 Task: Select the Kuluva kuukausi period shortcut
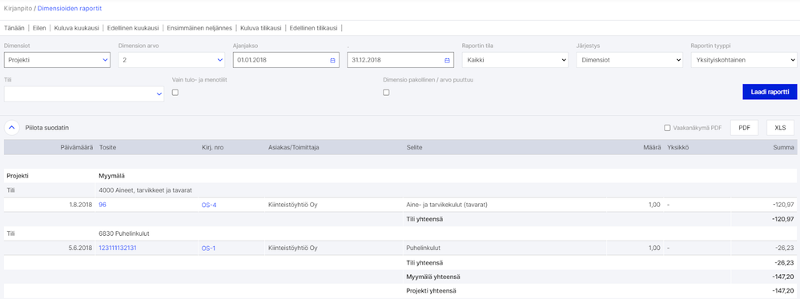(x=78, y=28)
